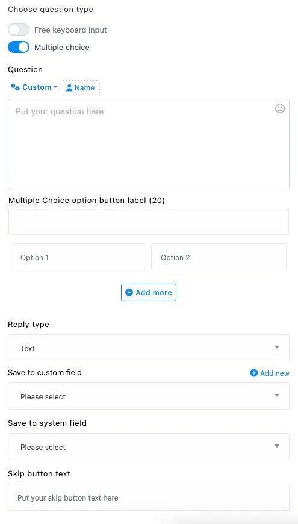Insert the Name variable tag

(x=80, y=87)
